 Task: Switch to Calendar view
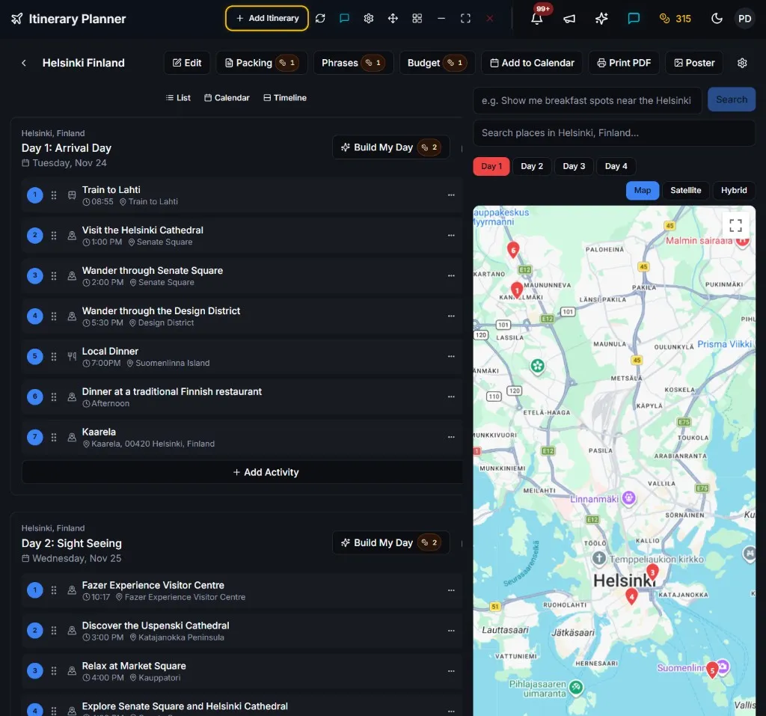227,98
